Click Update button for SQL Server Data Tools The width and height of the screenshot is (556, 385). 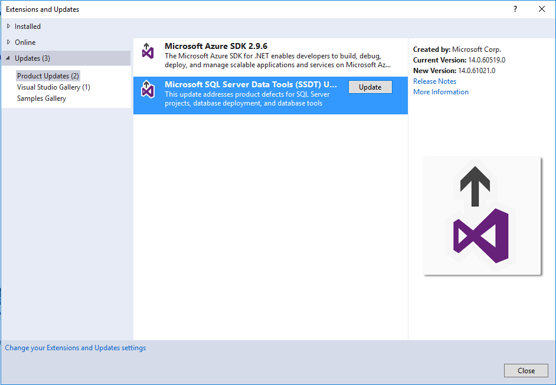370,87
